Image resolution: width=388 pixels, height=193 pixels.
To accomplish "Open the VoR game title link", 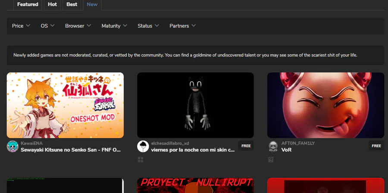I will point(286,150).
